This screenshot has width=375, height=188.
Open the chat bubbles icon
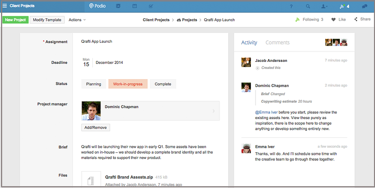(x=365, y=7)
